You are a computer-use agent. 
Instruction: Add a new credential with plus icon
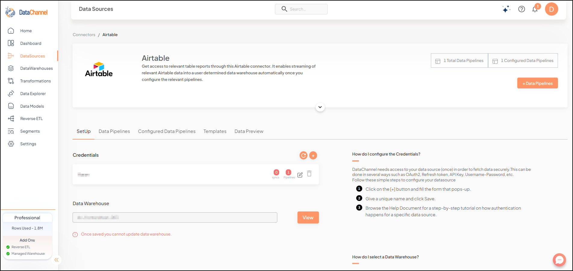(313, 155)
